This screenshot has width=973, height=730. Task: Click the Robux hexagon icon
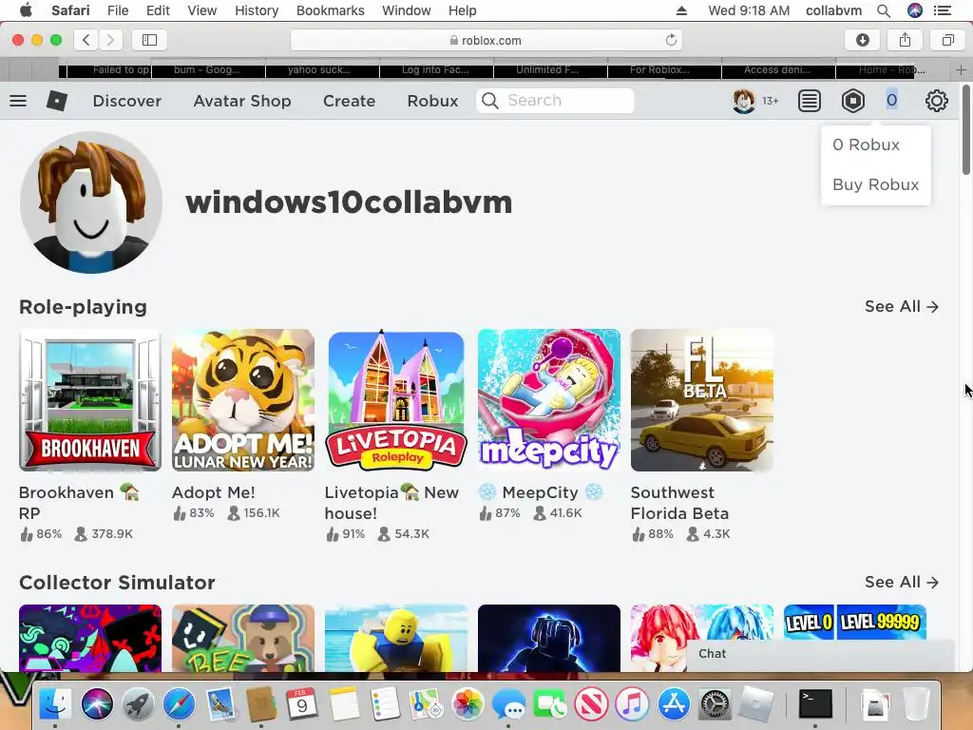pos(853,101)
